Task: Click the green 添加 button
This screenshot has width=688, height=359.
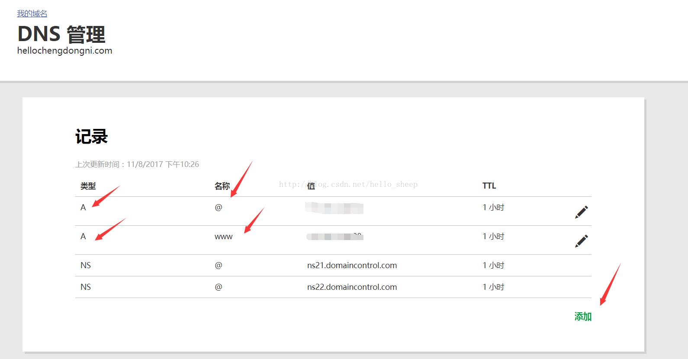Action: coord(583,317)
